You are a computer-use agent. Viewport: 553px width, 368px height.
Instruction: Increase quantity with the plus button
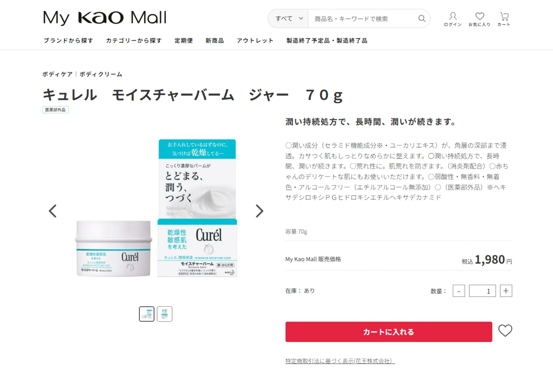coord(506,291)
